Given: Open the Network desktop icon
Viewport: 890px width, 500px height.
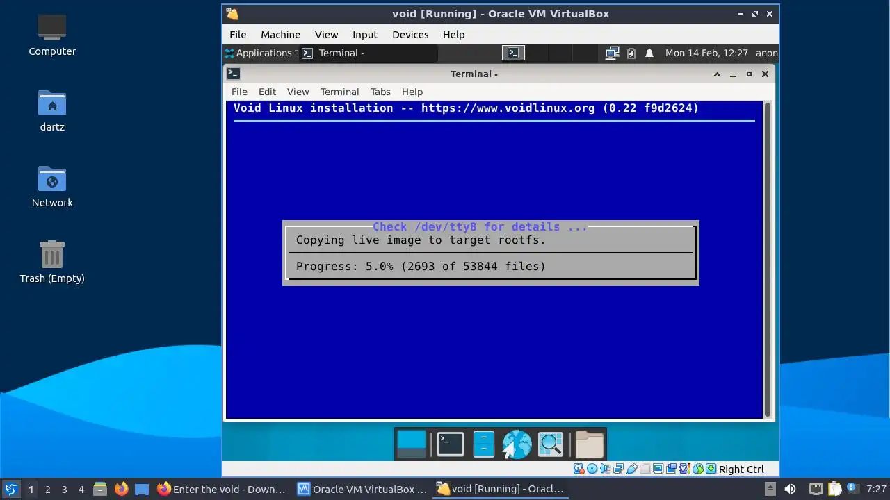Looking at the screenshot, I should [x=52, y=186].
